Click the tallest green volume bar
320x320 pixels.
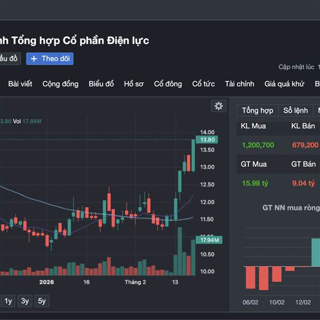click(180, 251)
